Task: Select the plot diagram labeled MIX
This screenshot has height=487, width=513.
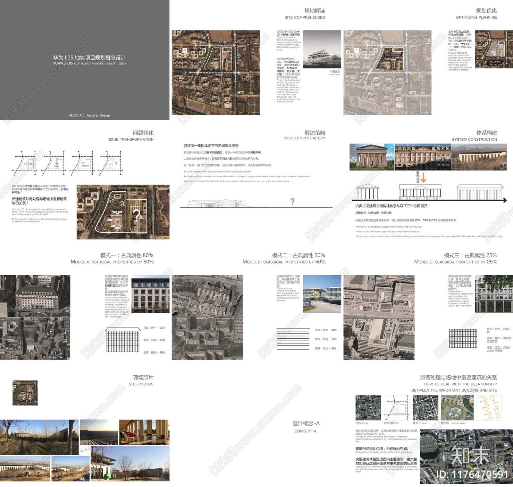Action: coord(54,163)
